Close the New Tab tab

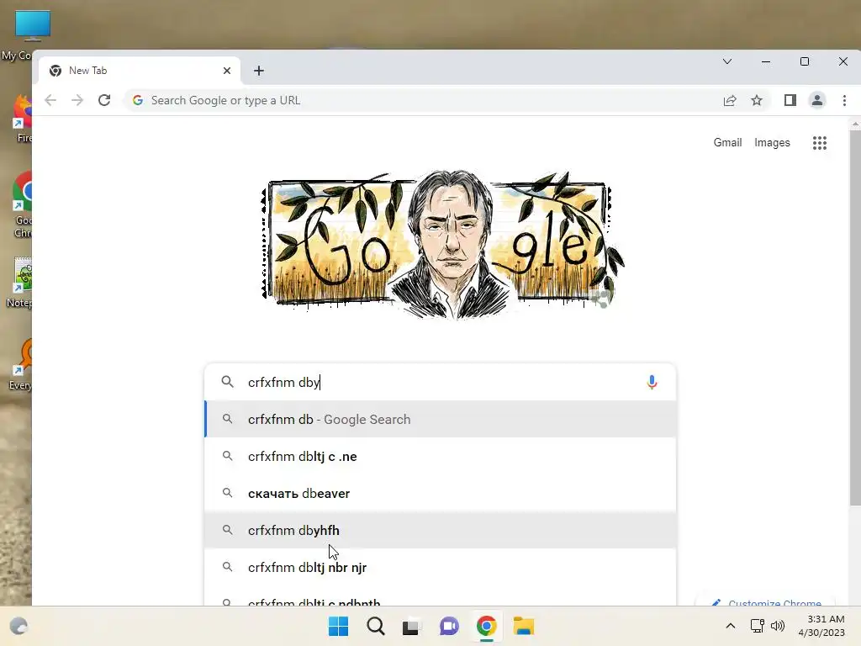pos(227,71)
